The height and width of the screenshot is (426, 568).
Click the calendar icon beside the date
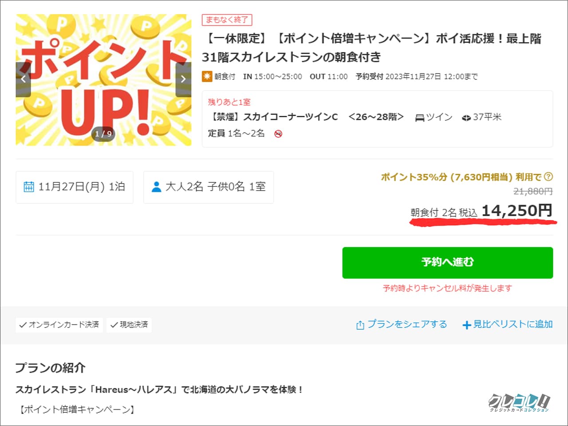28,187
